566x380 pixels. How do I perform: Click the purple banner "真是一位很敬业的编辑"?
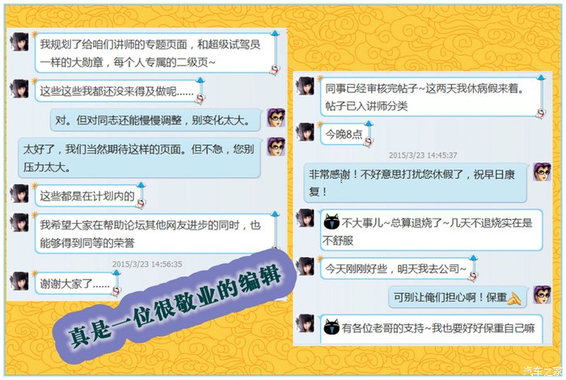tap(175, 306)
